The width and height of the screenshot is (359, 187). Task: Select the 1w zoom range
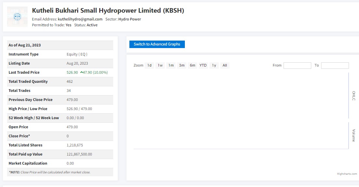pyautogui.click(x=160, y=65)
